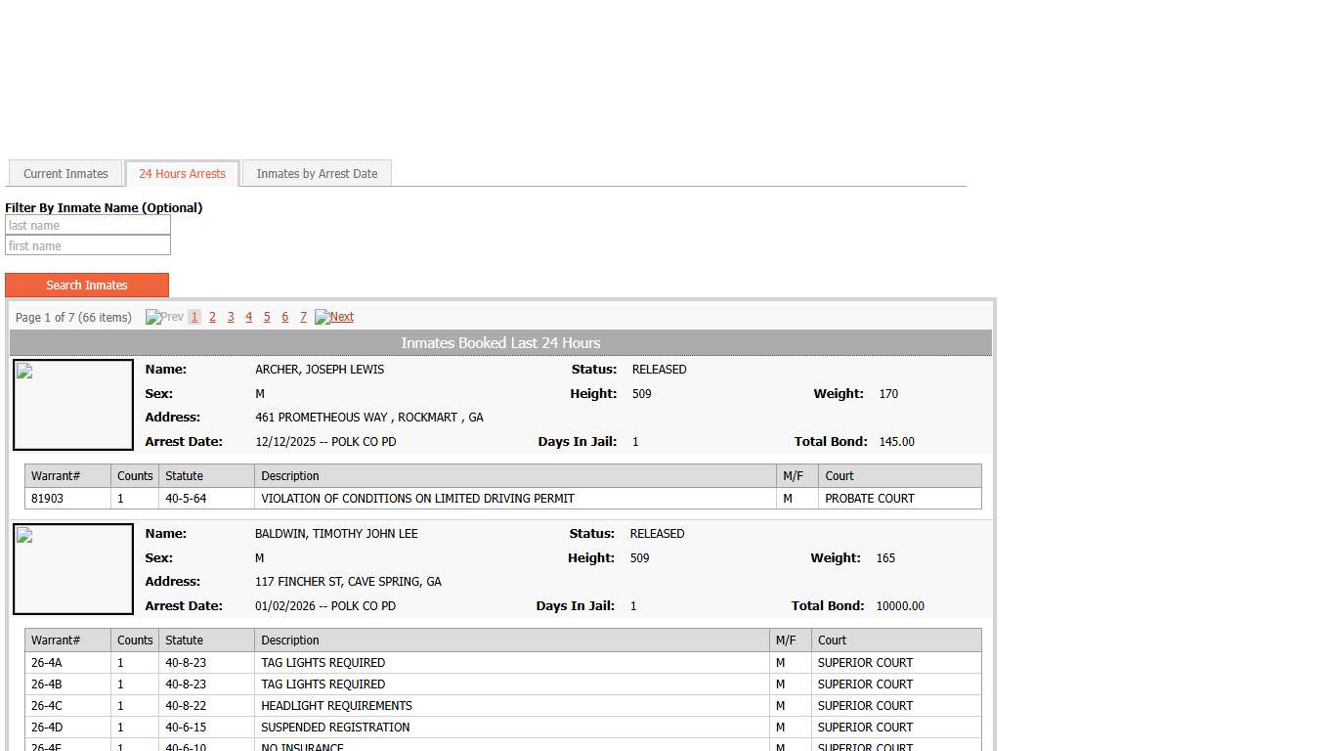Click the page 2 link
The width and height of the screenshot is (1335, 751).
click(x=211, y=317)
